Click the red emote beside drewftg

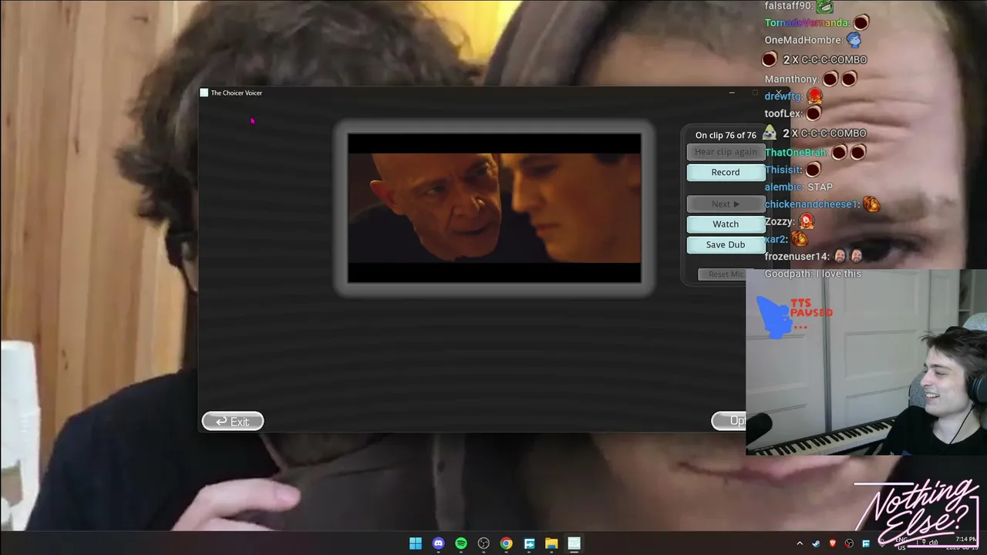tap(815, 96)
